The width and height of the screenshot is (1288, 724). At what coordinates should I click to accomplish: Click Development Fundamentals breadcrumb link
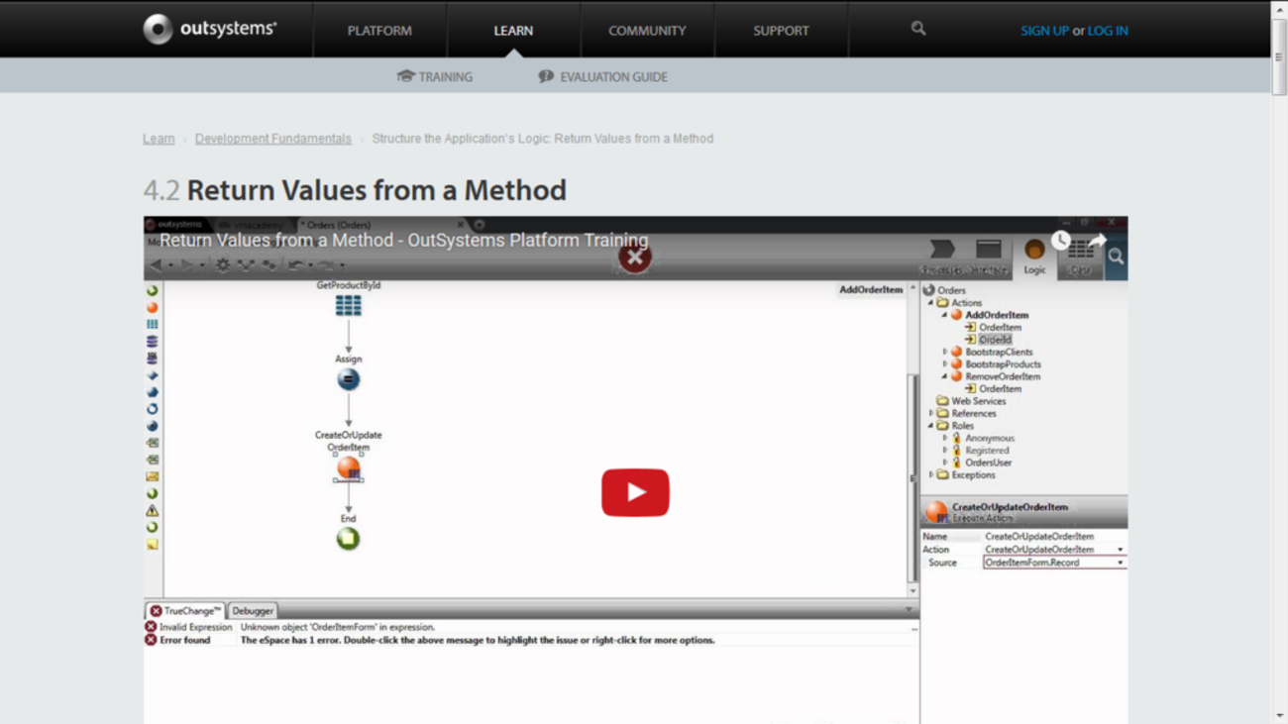pyautogui.click(x=273, y=139)
